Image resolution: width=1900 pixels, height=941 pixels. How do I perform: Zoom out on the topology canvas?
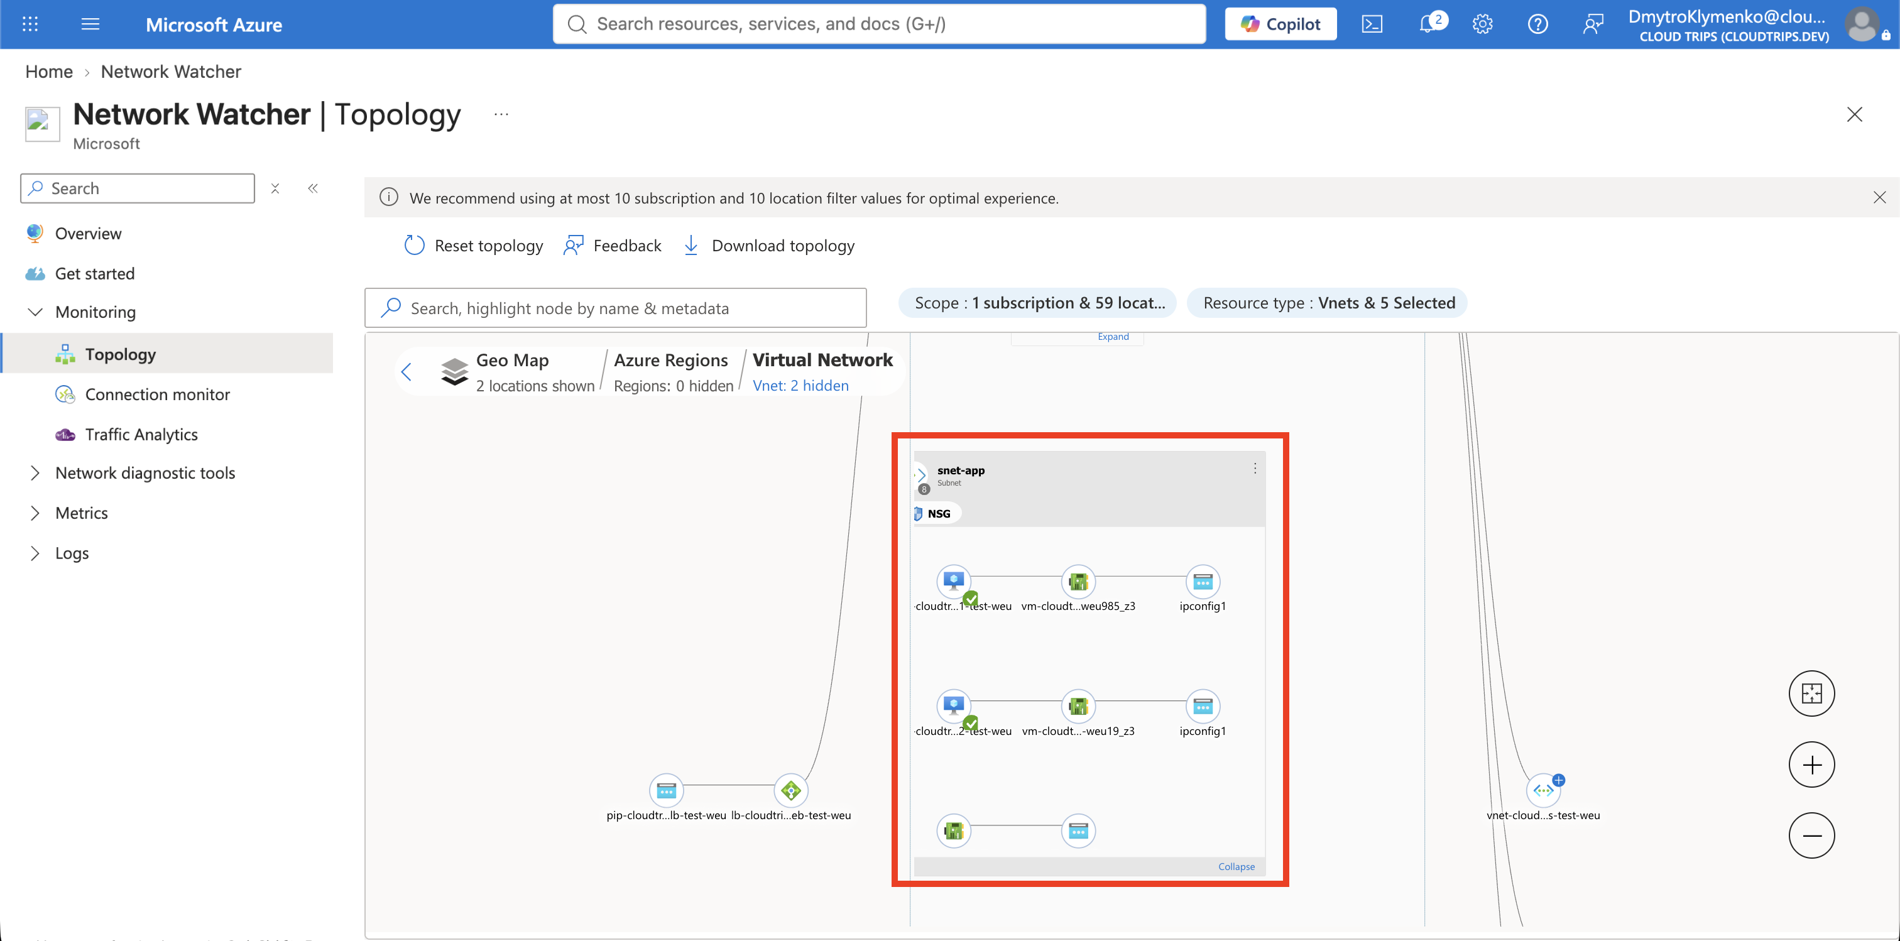[1811, 835]
